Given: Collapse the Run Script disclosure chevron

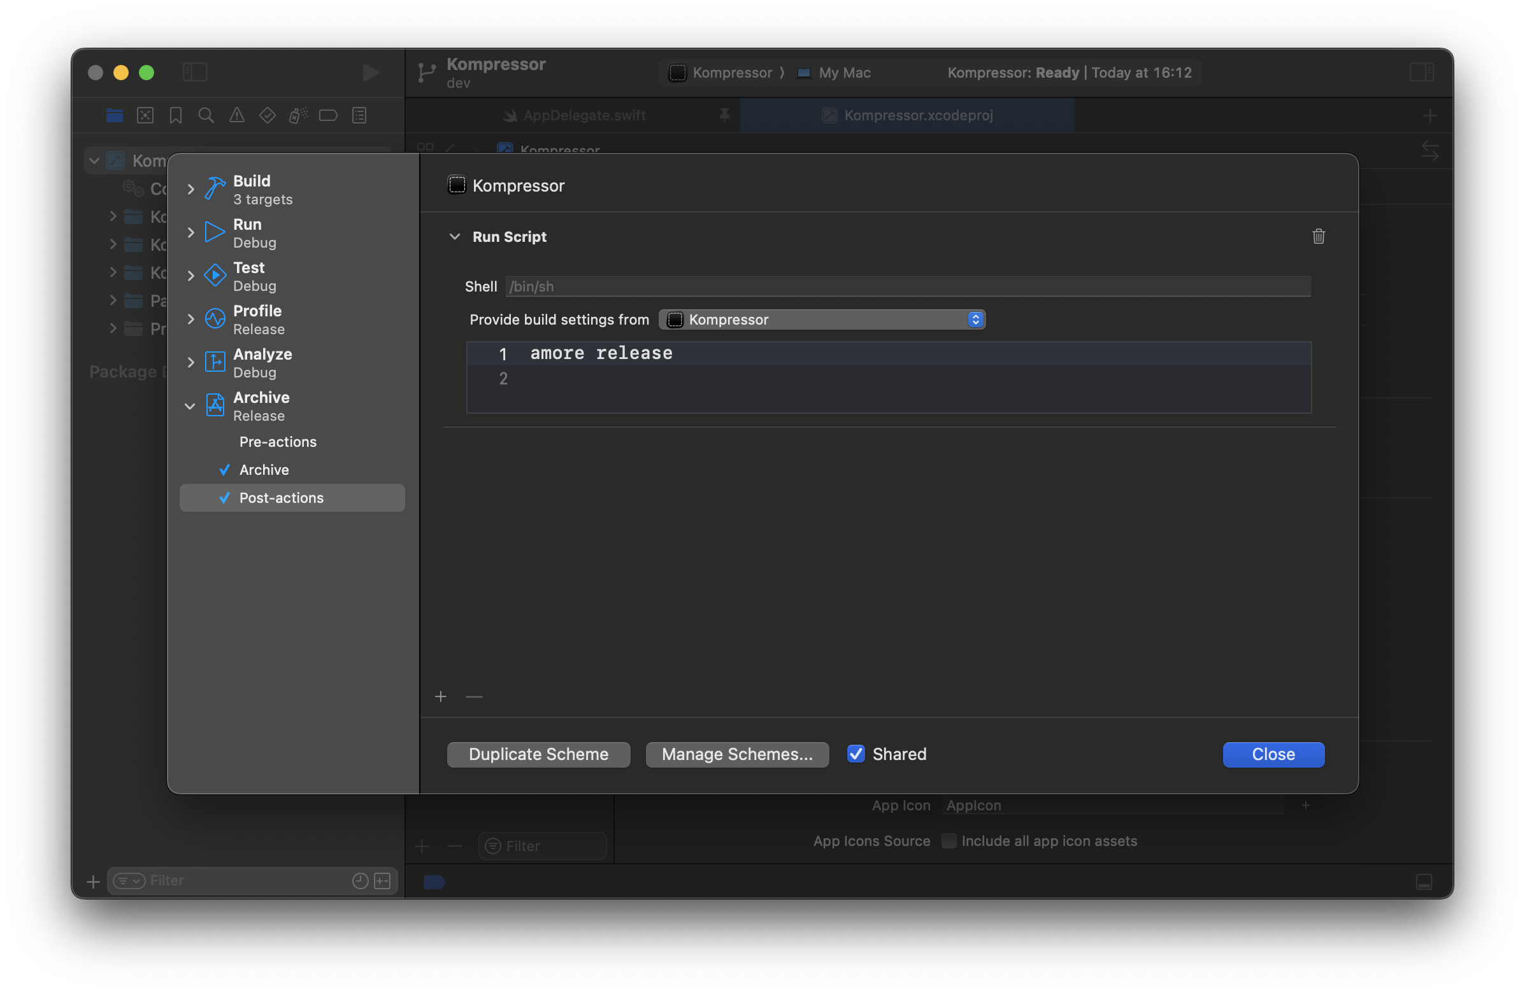Looking at the screenshot, I should tap(455, 236).
